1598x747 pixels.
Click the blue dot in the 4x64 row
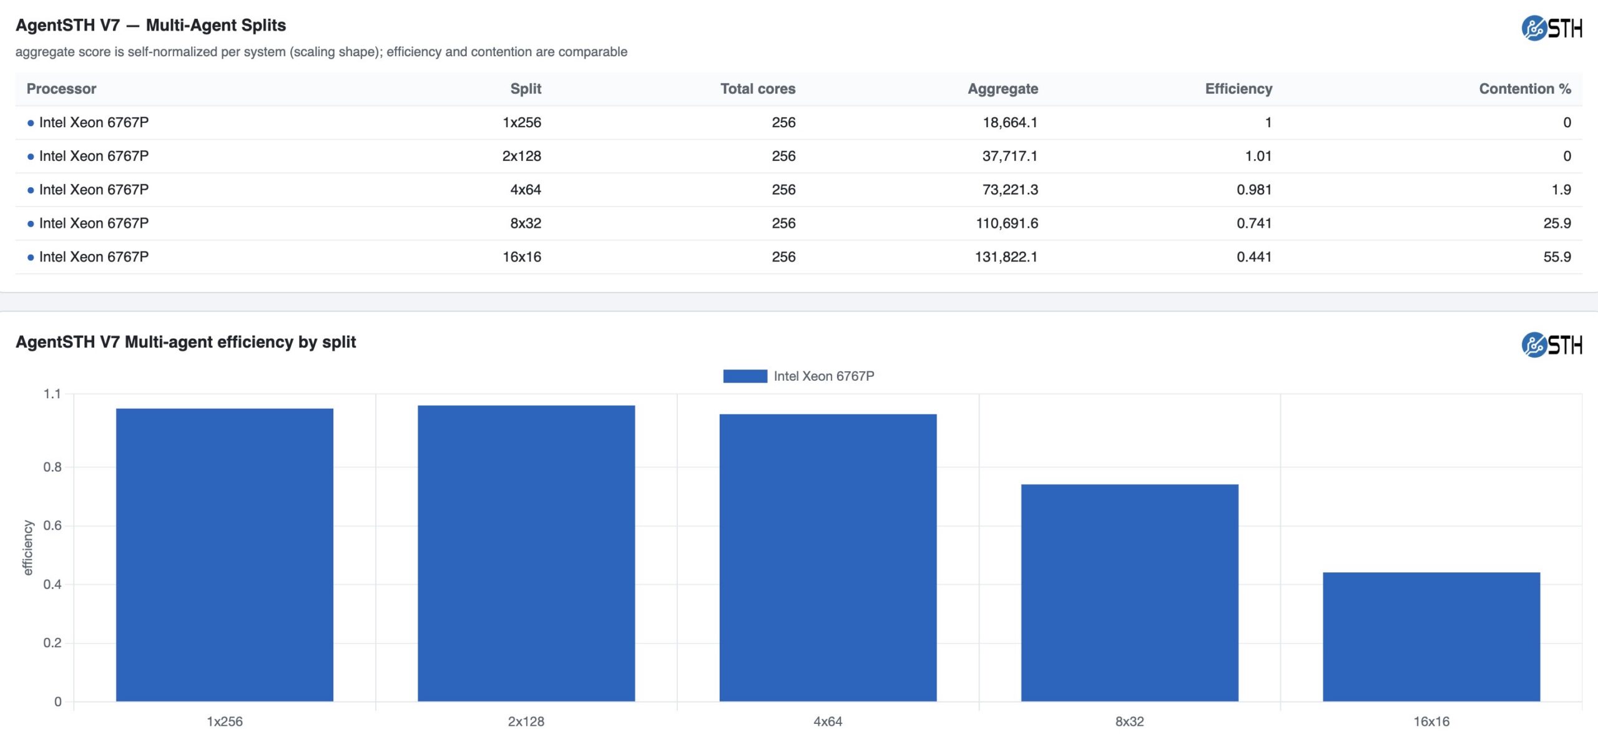pos(31,190)
